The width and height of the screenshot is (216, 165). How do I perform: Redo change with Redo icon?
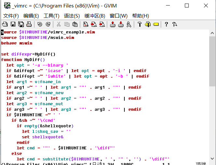pos(48,24)
